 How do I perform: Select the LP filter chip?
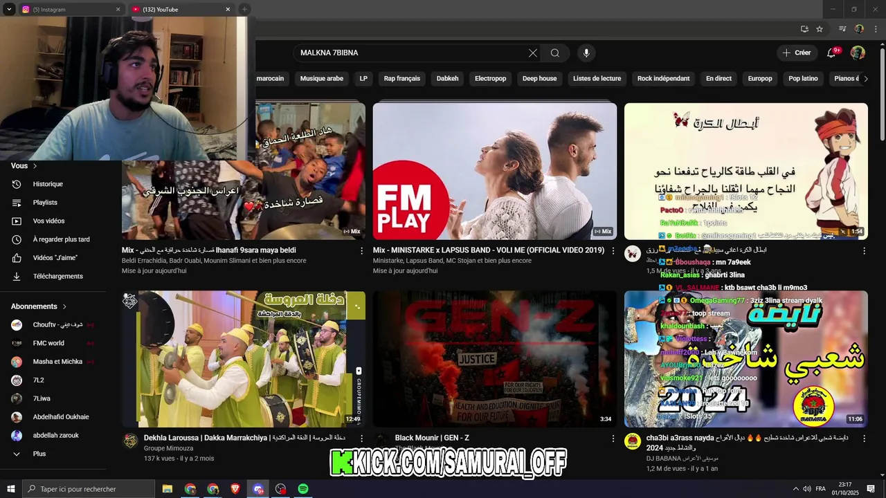(x=363, y=79)
